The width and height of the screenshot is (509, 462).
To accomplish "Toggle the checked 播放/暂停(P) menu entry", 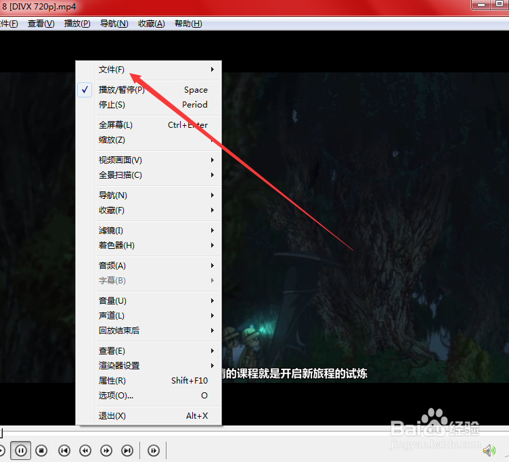I will click(x=149, y=90).
